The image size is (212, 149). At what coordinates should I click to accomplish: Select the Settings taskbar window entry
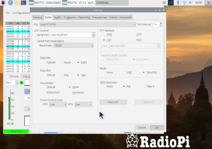click(112, 3)
